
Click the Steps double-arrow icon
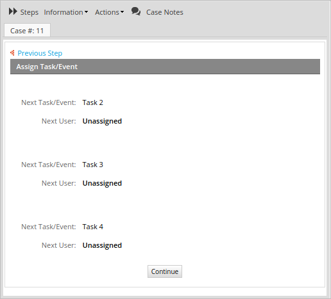click(13, 12)
